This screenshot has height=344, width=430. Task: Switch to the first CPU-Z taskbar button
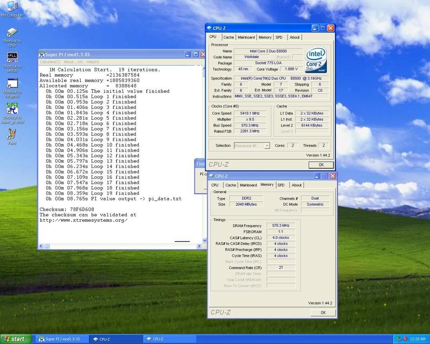[116, 339]
